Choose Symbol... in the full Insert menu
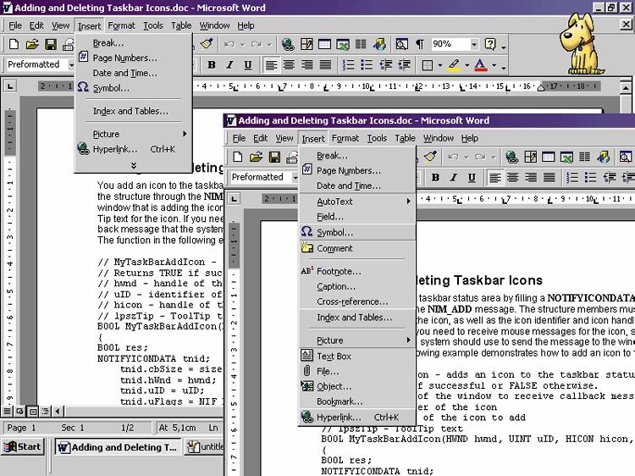Image resolution: width=635 pixels, height=476 pixels. coord(334,232)
